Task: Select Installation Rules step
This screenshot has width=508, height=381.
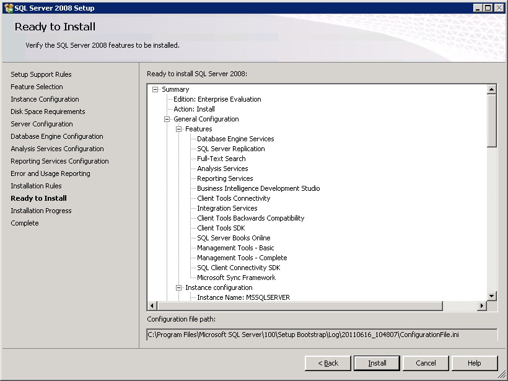Action: (36, 186)
